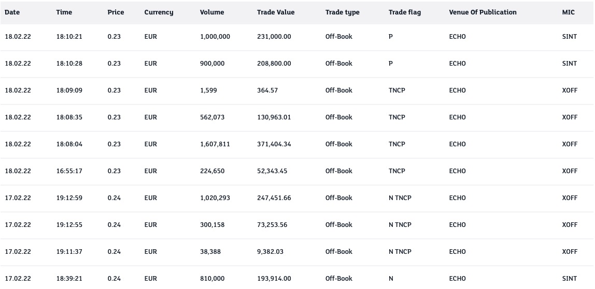
Task: Click the Price column header
Action: pos(116,12)
